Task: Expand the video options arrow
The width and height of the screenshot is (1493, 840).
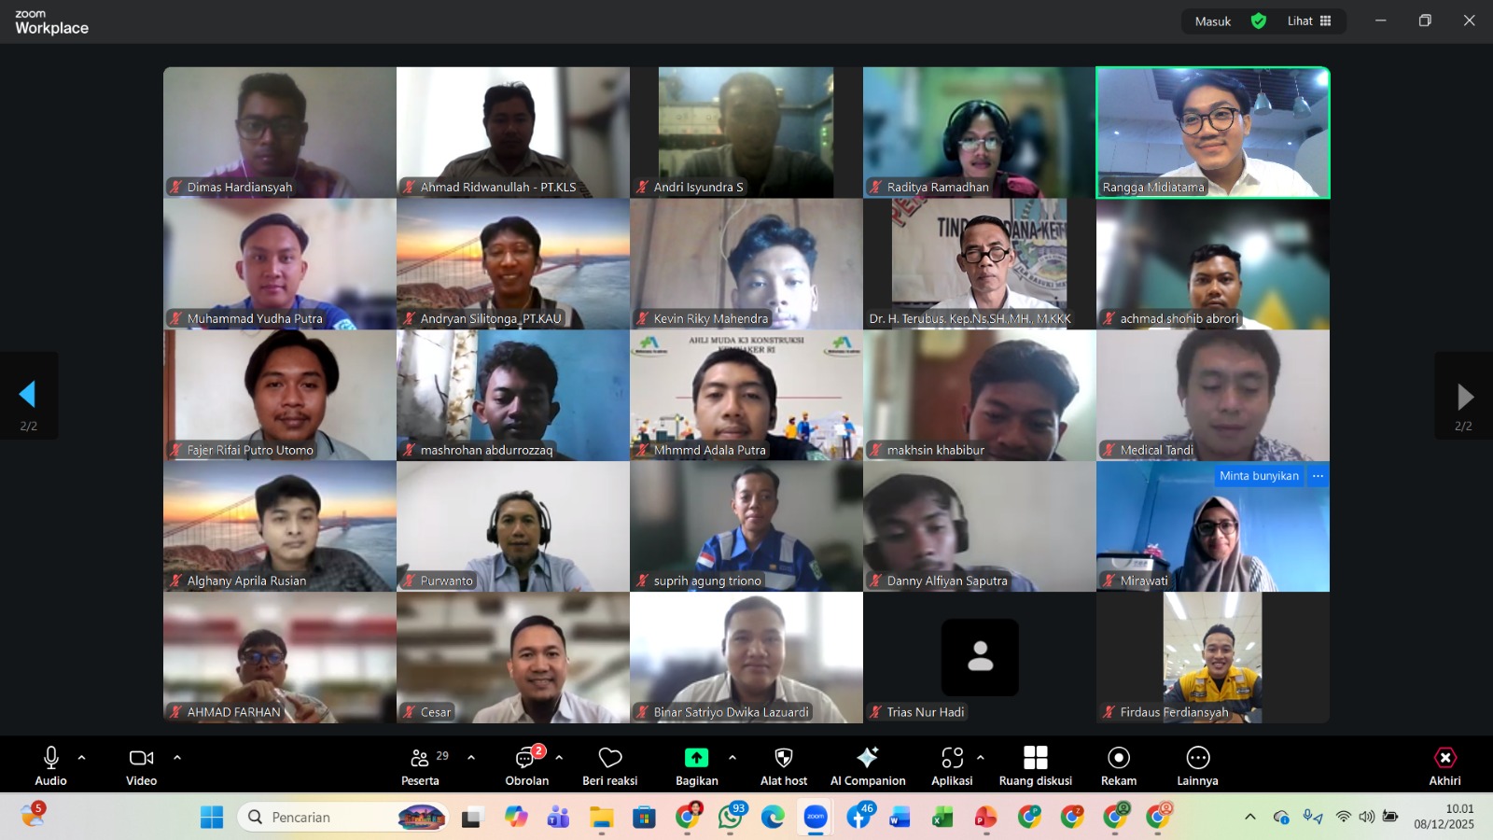Action: [x=177, y=757]
